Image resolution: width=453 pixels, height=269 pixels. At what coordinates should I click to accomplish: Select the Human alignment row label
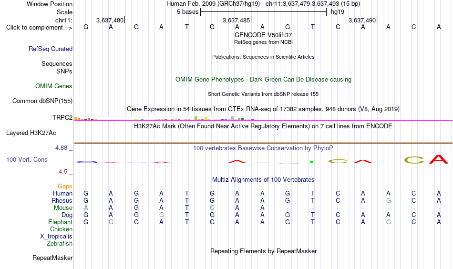point(62,193)
